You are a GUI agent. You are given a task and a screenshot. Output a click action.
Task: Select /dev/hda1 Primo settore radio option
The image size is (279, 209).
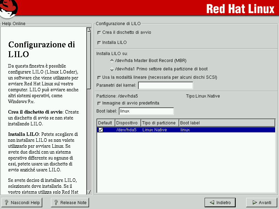[x=112, y=69]
